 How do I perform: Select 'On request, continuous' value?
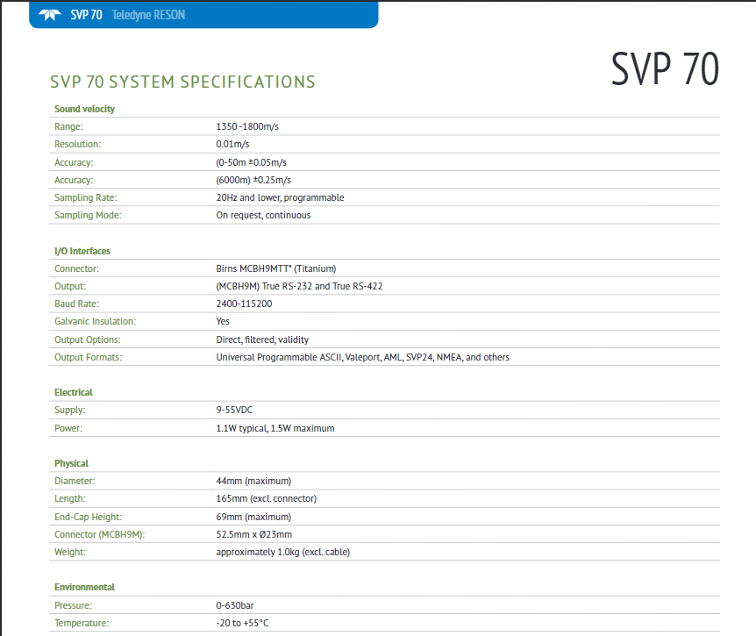(263, 215)
